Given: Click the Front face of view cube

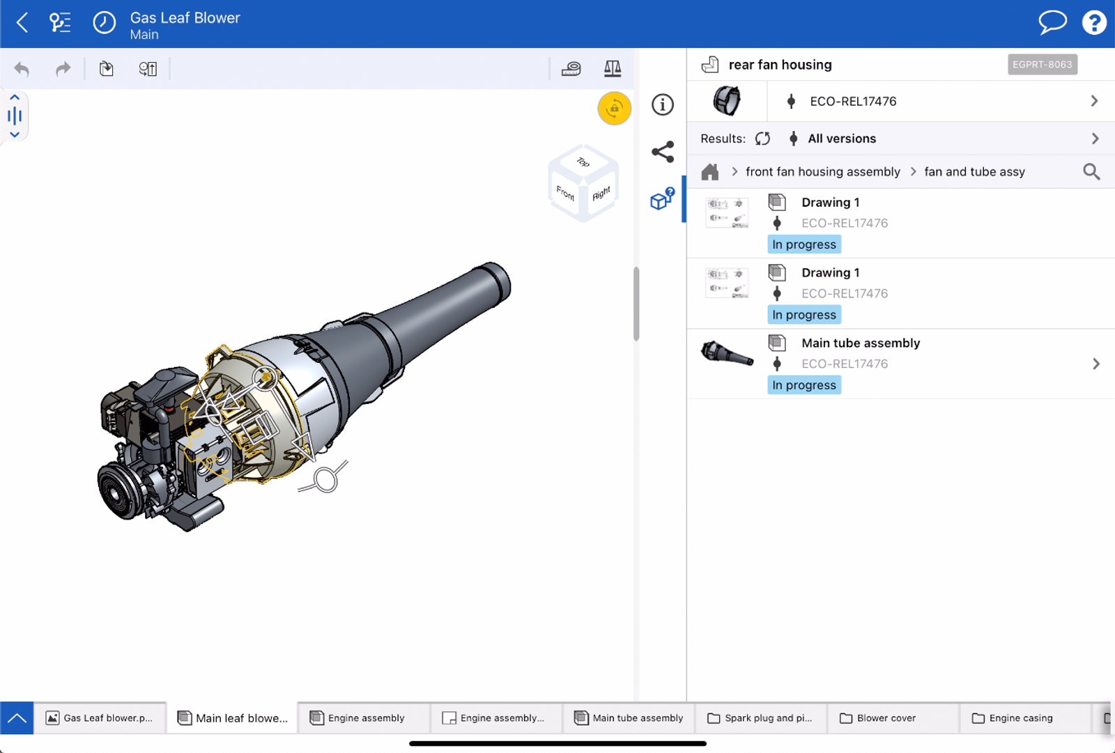Looking at the screenshot, I should pos(565,193).
